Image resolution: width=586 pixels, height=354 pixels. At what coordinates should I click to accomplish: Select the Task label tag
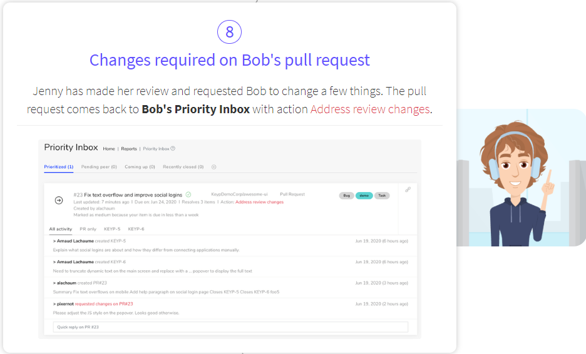pyautogui.click(x=382, y=196)
